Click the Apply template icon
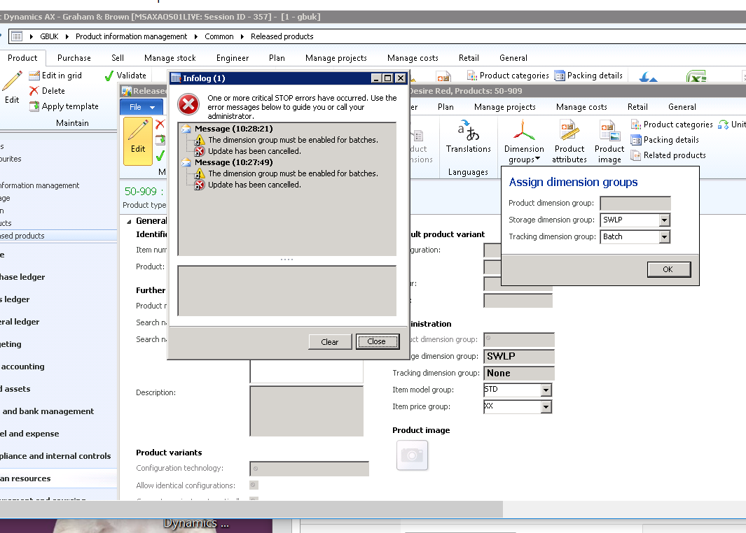Image resolution: width=746 pixels, height=533 pixels. tap(34, 106)
